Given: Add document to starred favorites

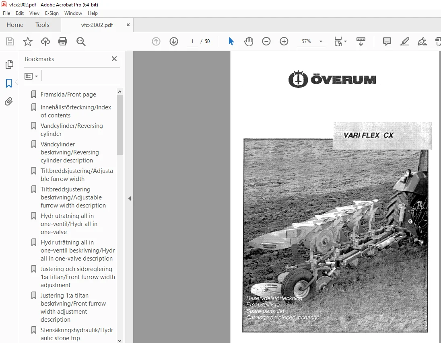Looking at the screenshot, I should tap(27, 41).
